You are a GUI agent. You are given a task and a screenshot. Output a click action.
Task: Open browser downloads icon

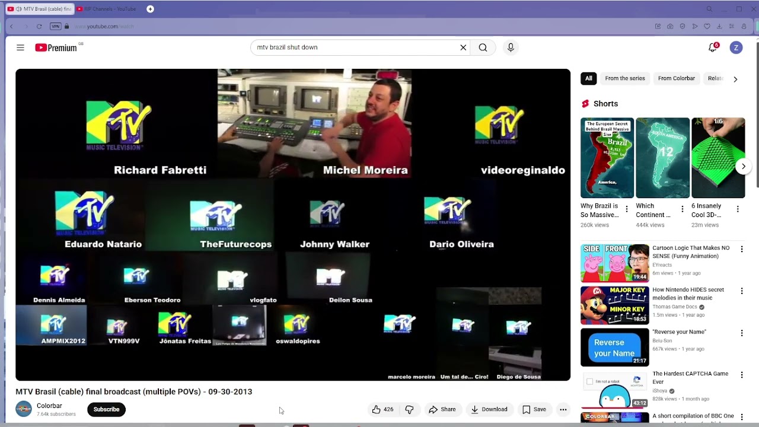(x=719, y=26)
